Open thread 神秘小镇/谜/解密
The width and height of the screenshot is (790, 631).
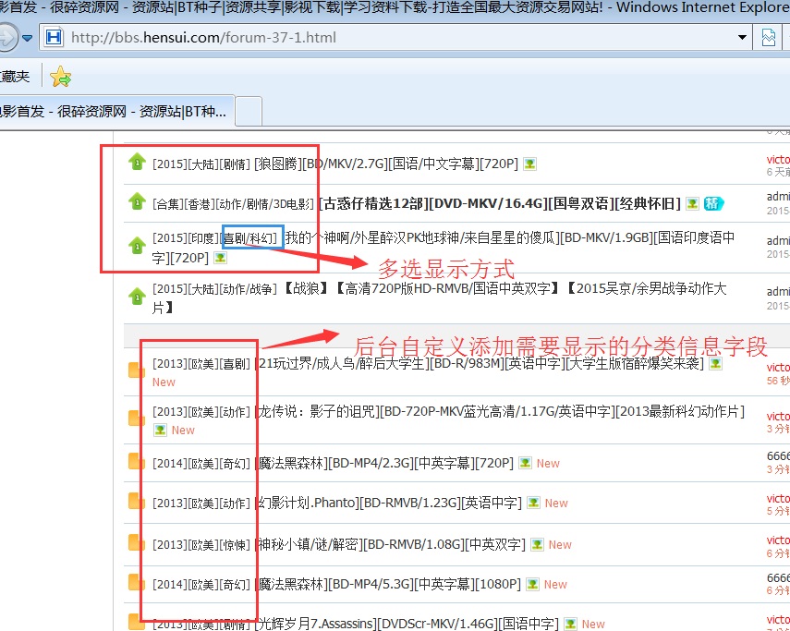click(392, 544)
